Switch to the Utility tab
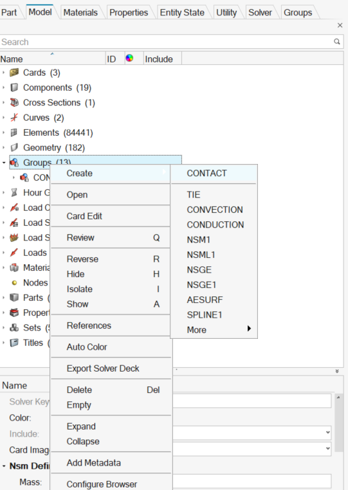Screen dimensions: 348x490 [226, 12]
